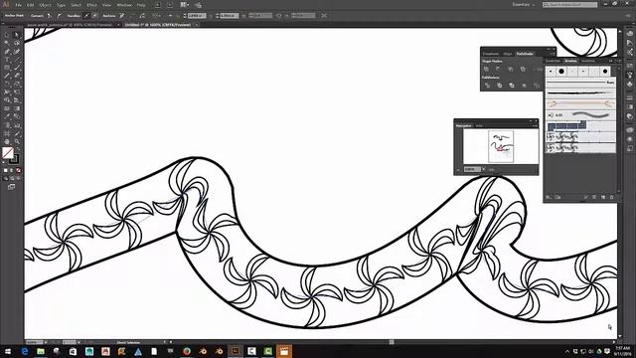Click Navigator panel artwork preview thumbnail
Viewport: 636px width, 358px height.
click(x=501, y=146)
